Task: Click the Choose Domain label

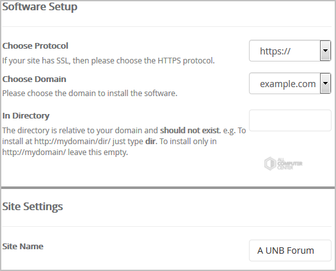Action: tap(34, 79)
